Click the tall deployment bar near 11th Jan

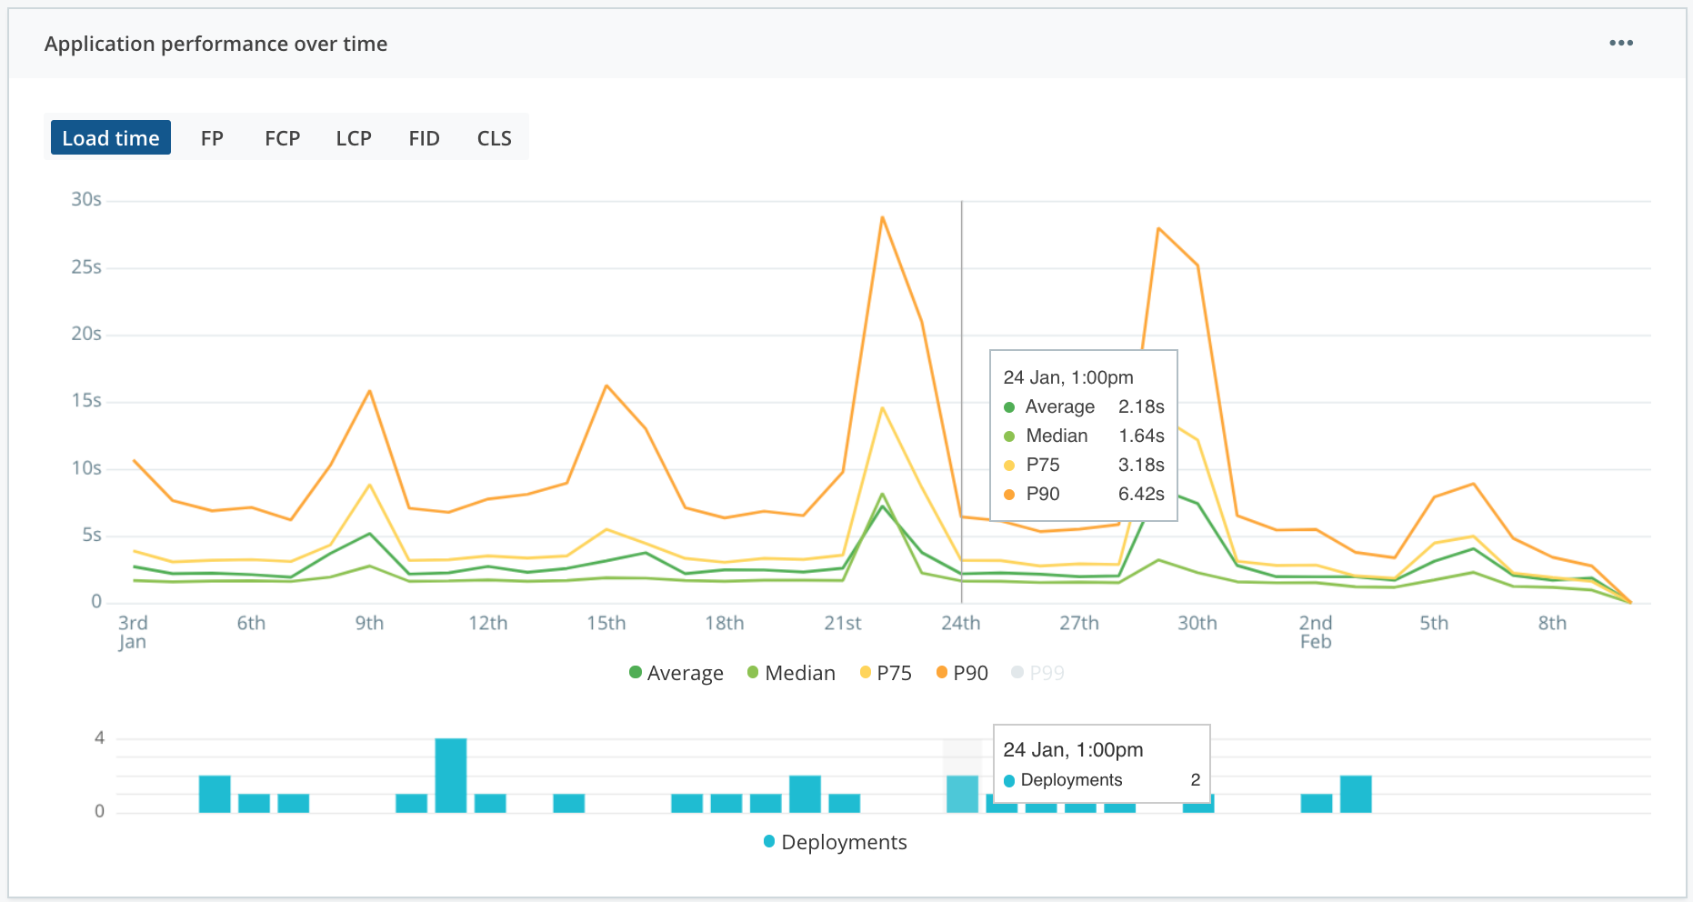(x=451, y=773)
